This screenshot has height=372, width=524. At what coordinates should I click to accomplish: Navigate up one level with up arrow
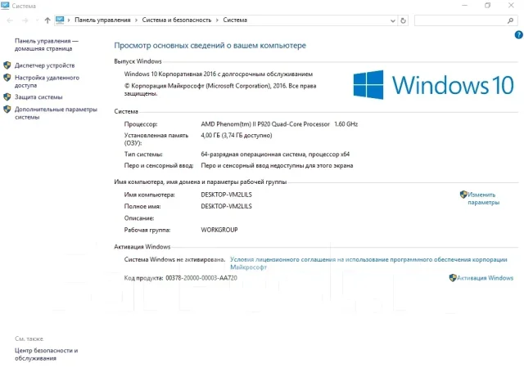[x=47, y=20]
